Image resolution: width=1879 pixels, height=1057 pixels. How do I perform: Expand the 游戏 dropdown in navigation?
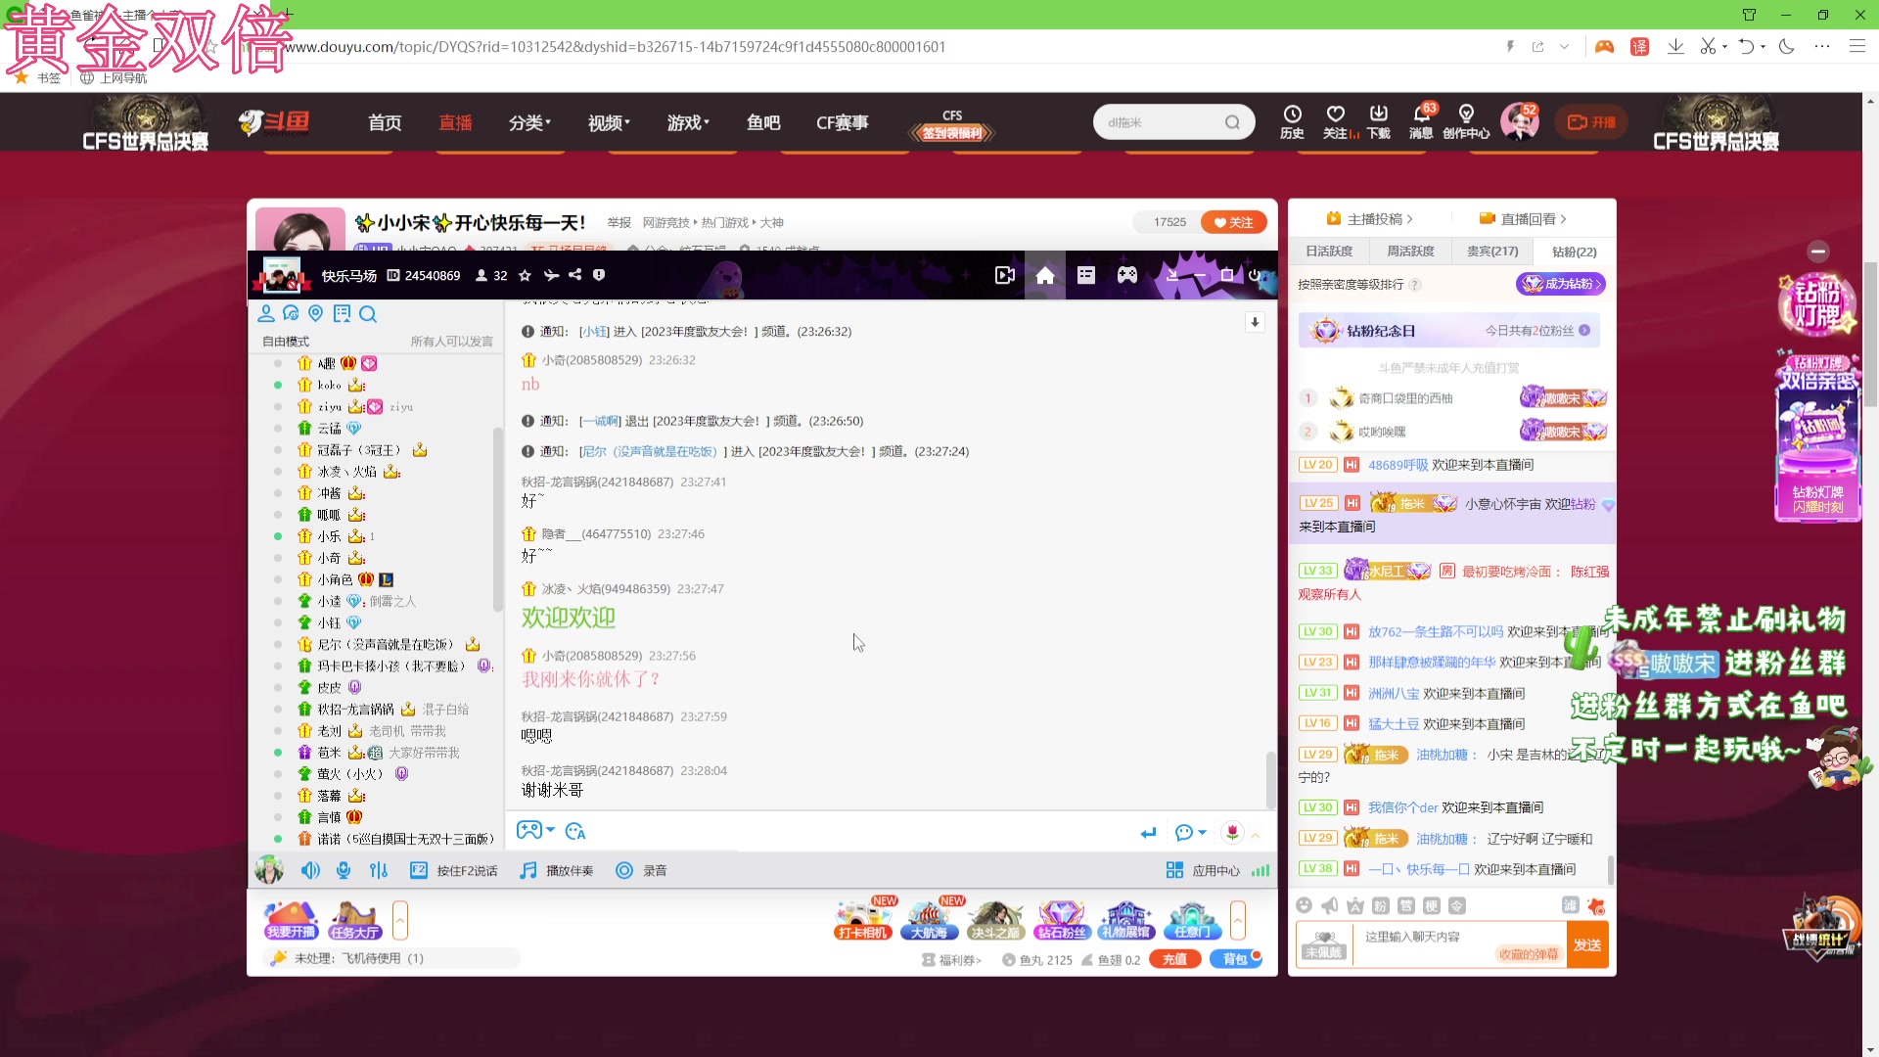[688, 122]
